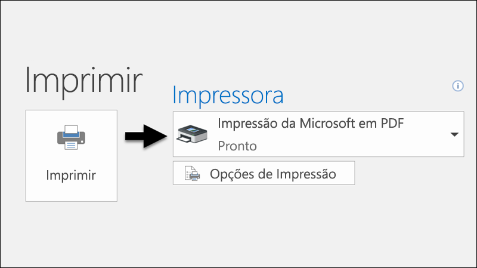Click the Imprimir square button to print

coord(71,155)
